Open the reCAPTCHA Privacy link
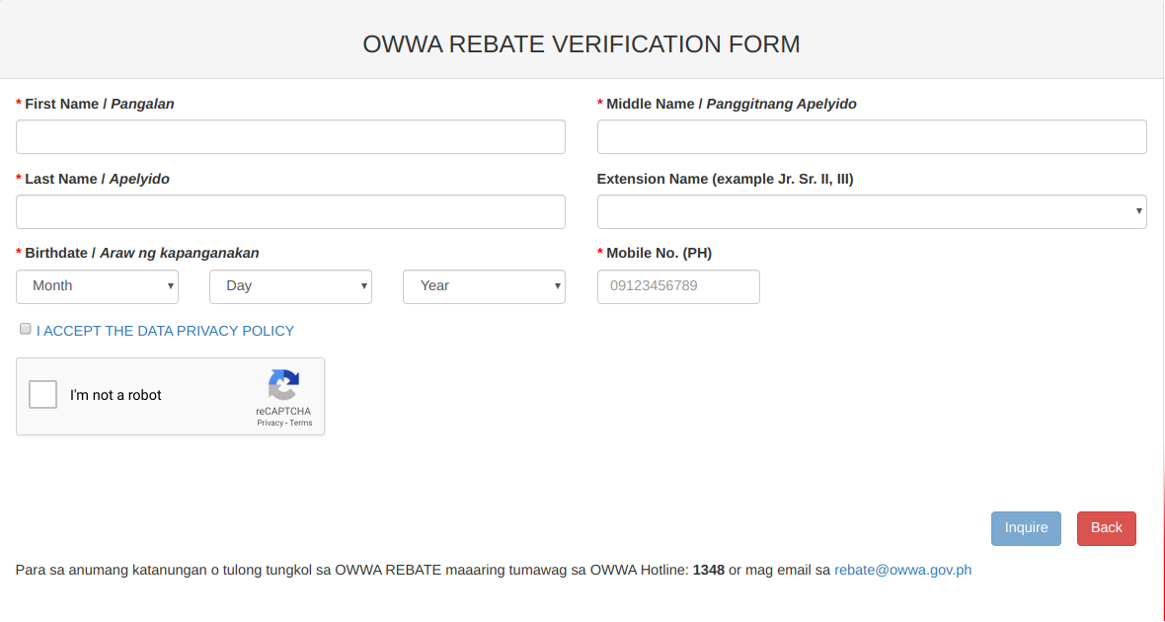The image size is (1165, 622). 270,423
